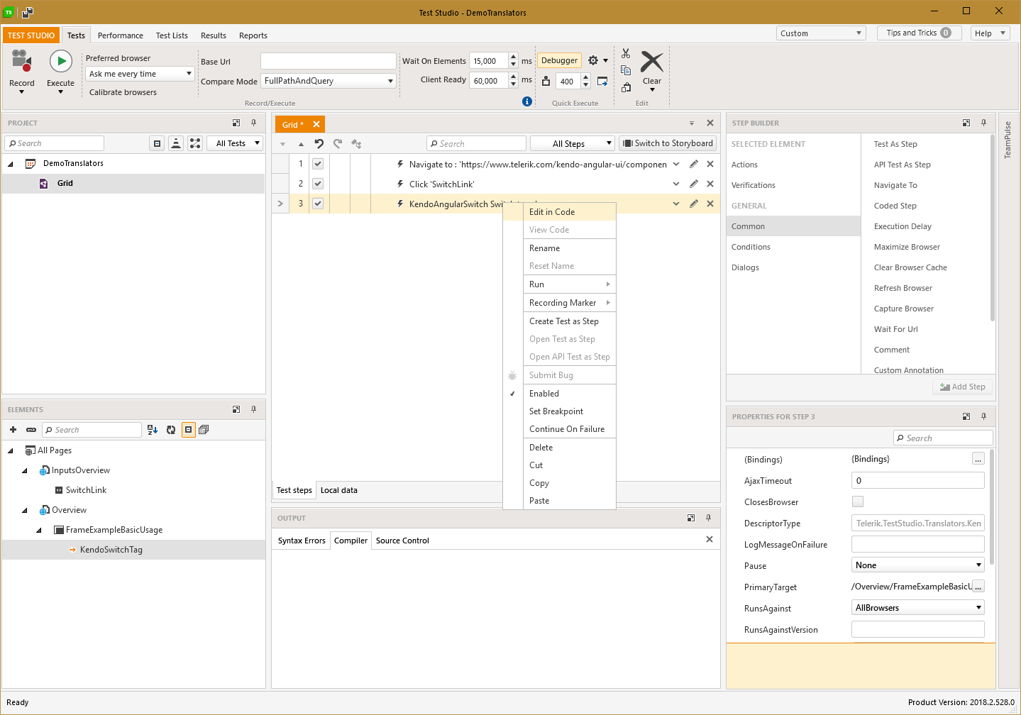Increase the Wait On Elements value

click(514, 57)
